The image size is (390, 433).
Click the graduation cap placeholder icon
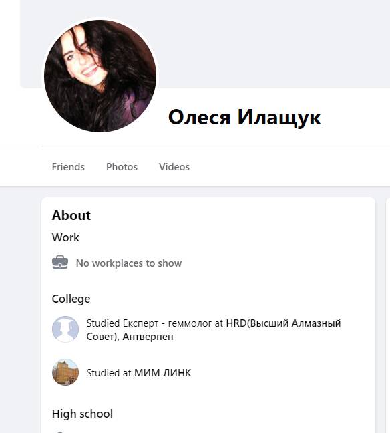[65, 329]
